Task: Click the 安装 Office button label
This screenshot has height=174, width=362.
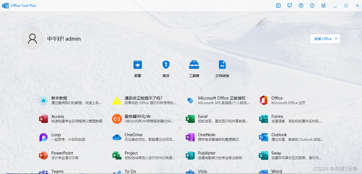Action: (323, 39)
